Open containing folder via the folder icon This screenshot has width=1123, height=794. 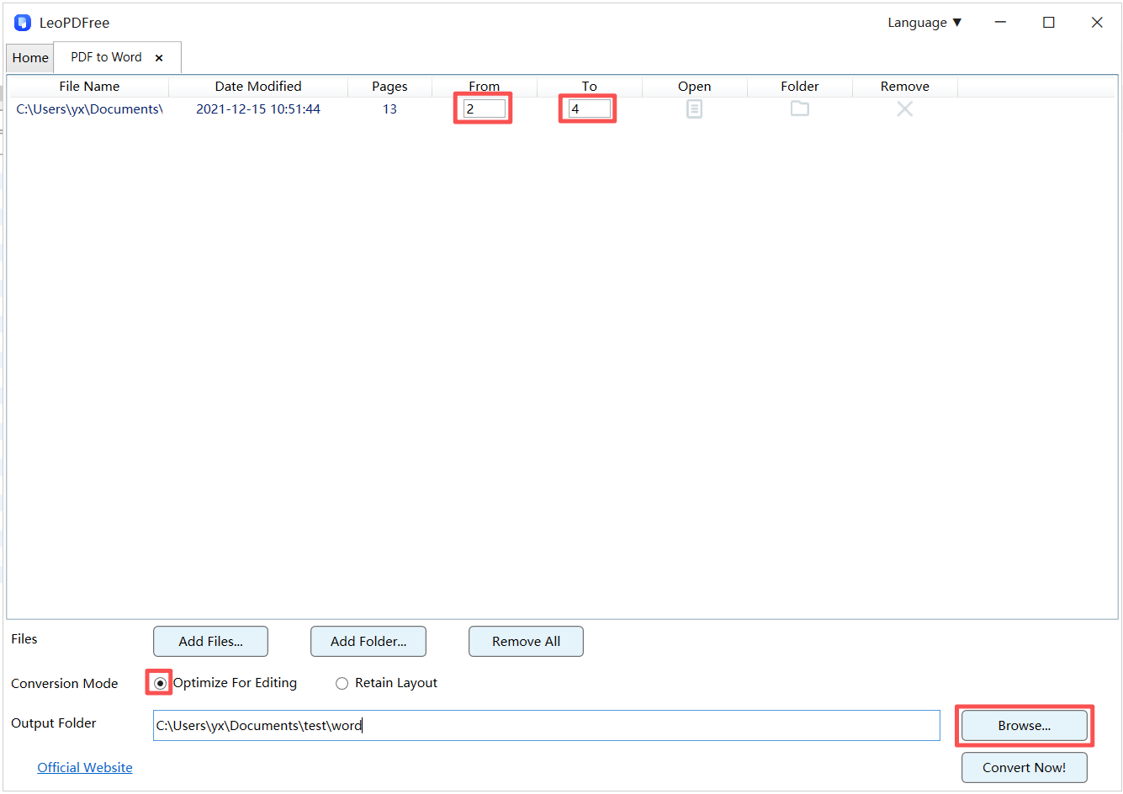click(x=800, y=109)
